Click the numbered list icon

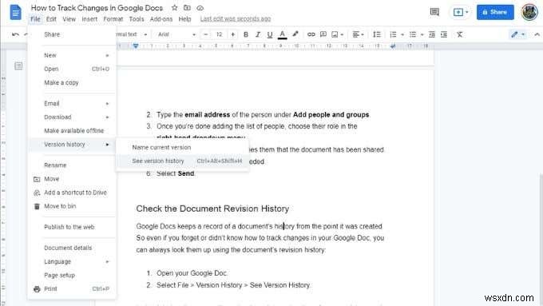click(393, 34)
